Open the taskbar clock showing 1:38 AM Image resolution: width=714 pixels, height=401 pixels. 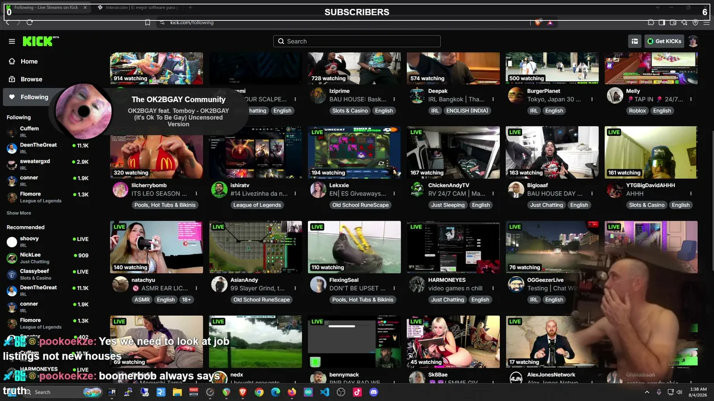click(x=698, y=392)
